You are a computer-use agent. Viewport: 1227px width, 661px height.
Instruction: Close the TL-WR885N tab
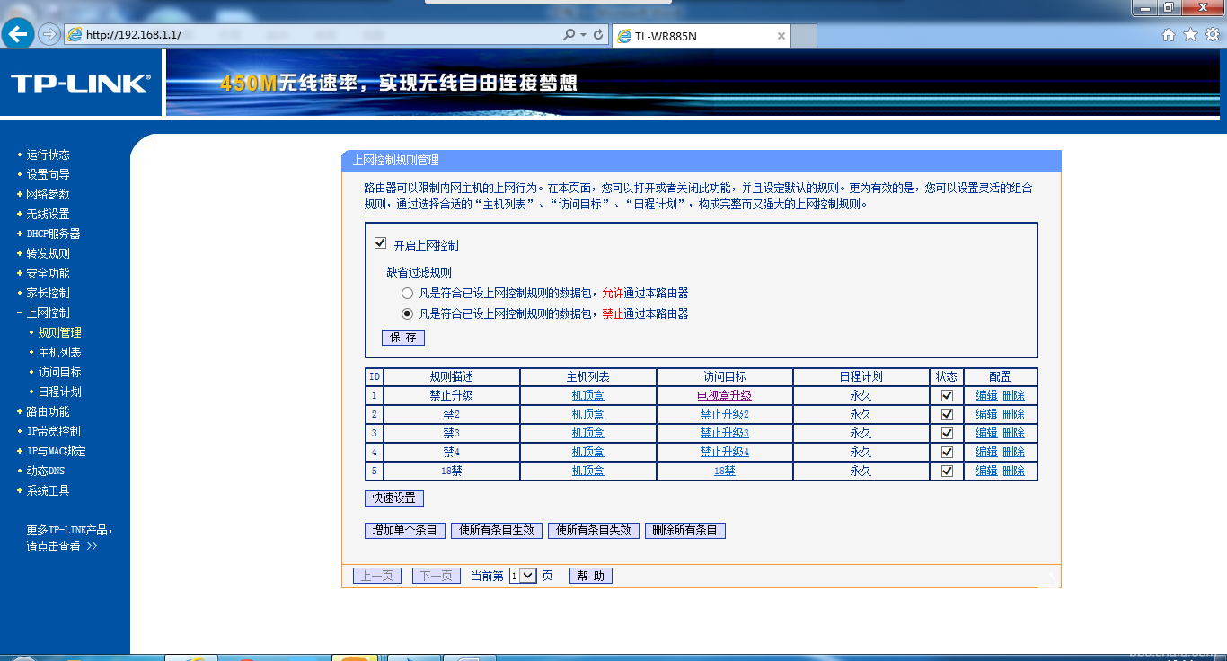point(781,36)
